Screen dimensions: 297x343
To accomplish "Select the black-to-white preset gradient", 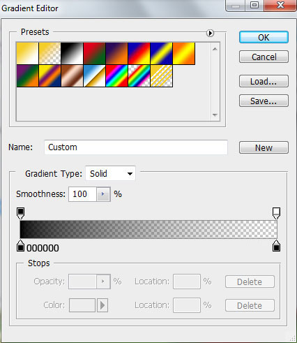I will (x=72, y=53).
